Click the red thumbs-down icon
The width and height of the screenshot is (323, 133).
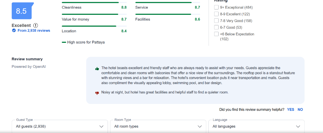coord(97,93)
